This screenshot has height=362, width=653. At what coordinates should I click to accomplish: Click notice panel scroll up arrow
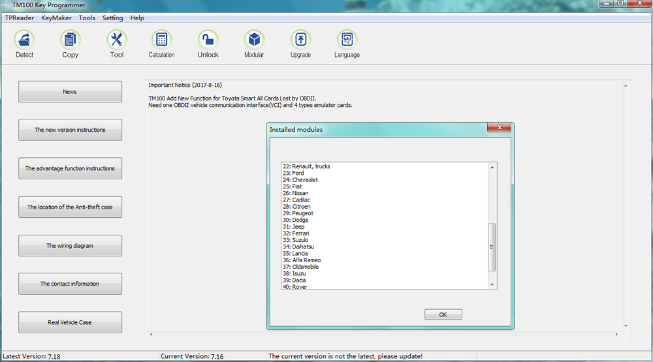pyautogui.click(x=626, y=85)
